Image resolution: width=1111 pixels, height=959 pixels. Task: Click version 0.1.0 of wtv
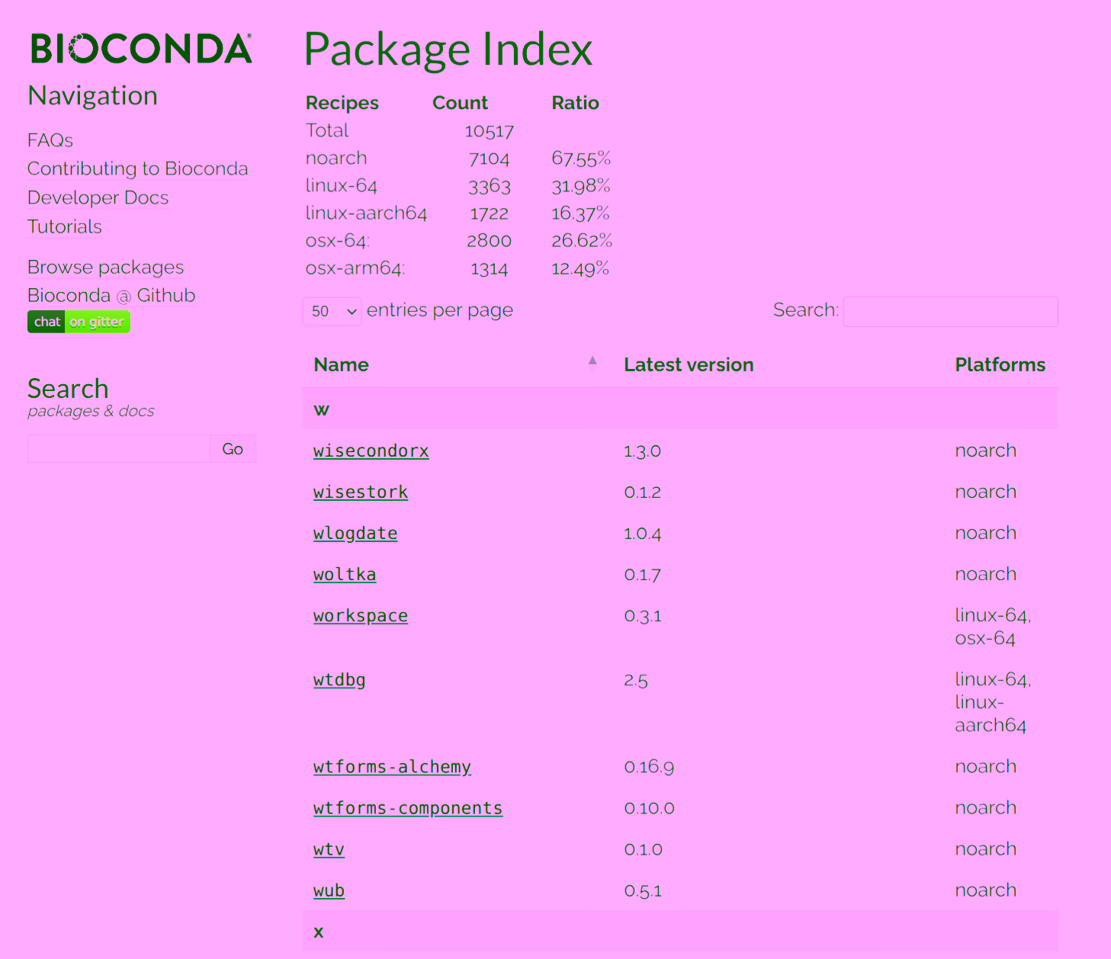pyautogui.click(x=643, y=849)
